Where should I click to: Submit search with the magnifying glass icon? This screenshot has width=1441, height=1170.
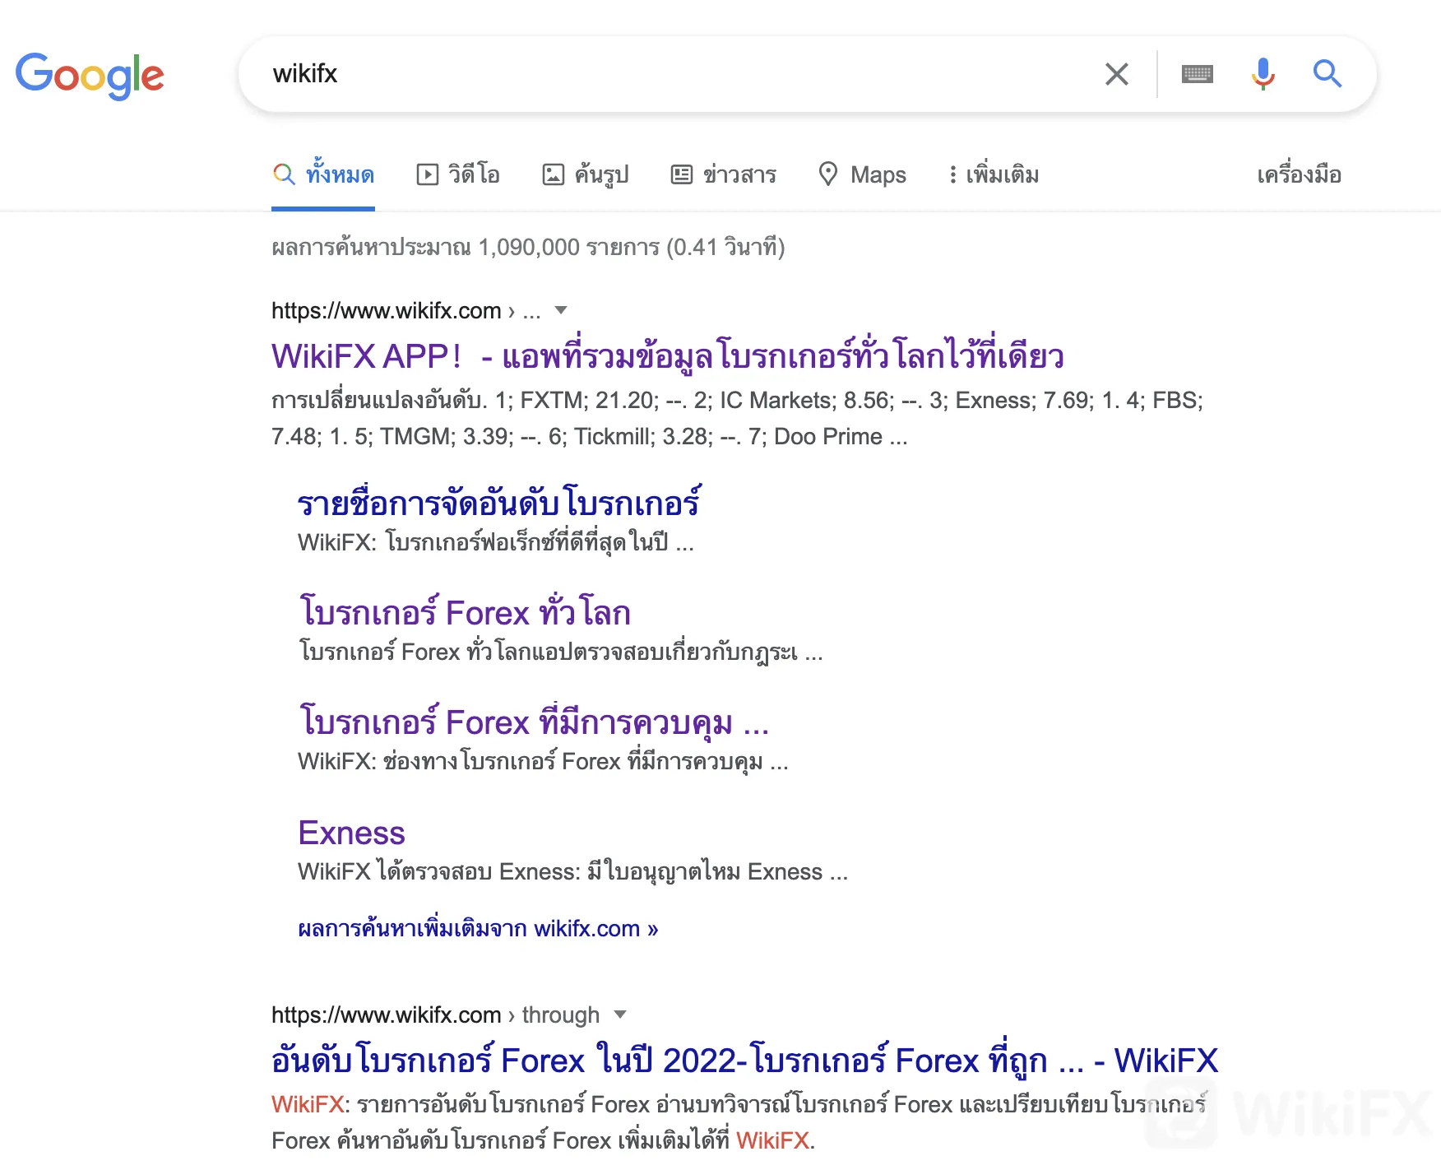(1327, 74)
